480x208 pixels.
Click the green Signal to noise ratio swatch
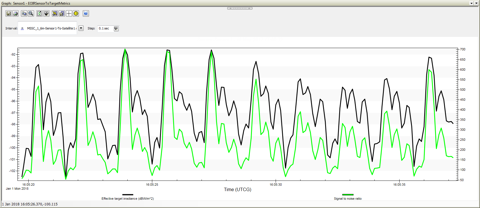[347, 195]
